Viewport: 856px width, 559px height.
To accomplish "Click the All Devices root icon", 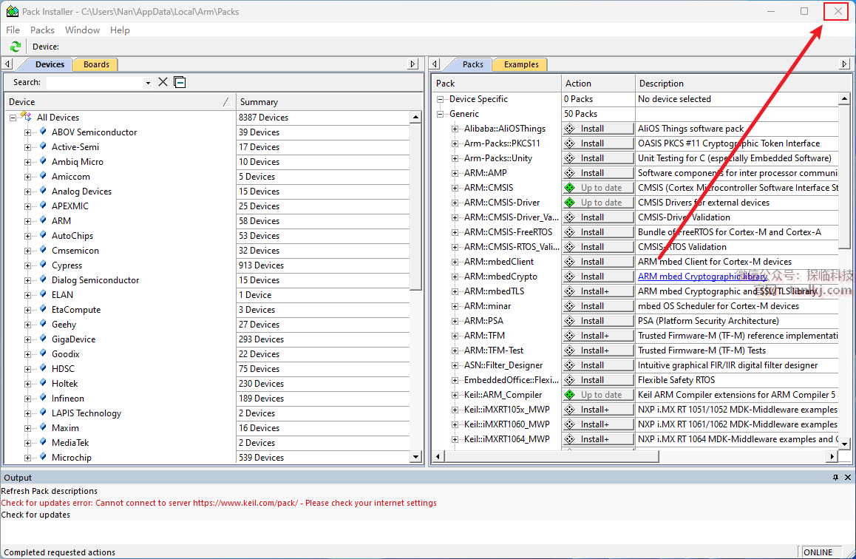I will [26, 118].
